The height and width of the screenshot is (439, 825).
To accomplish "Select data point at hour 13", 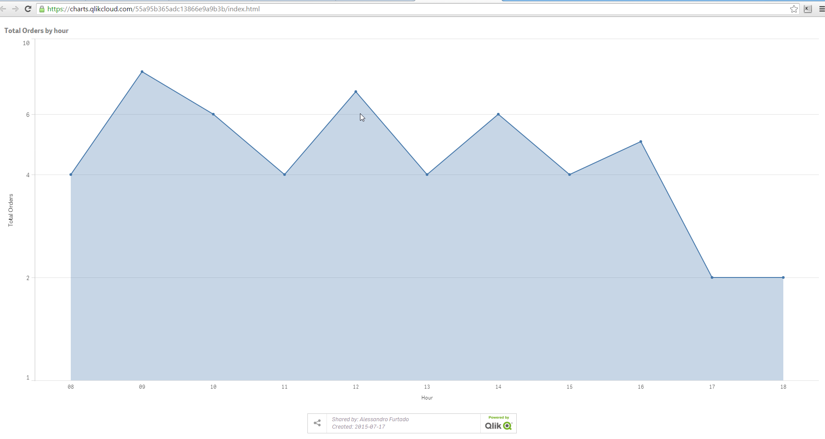I will (x=427, y=175).
